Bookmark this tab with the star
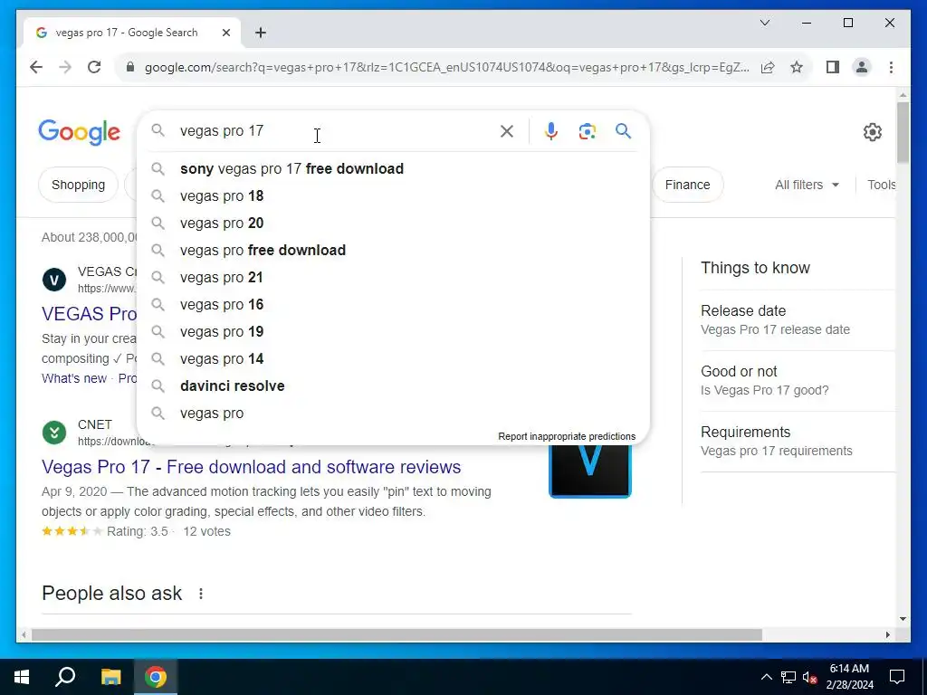 (x=797, y=67)
